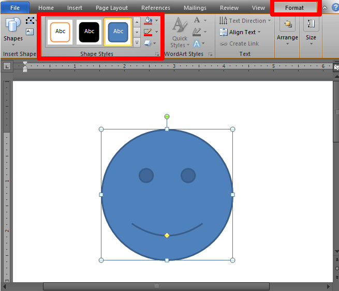Image resolution: width=339 pixels, height=291 pixels.
Task: Click the Shape Outline pencil icon
Action: pos(149,33)
